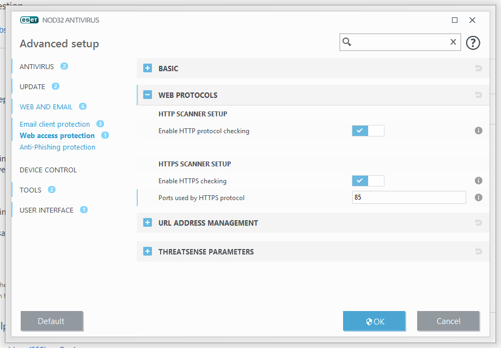Go to Anti-Phishing protection
Screen dimensions: 501x348
pyautogui.click(x=58, y=147)
